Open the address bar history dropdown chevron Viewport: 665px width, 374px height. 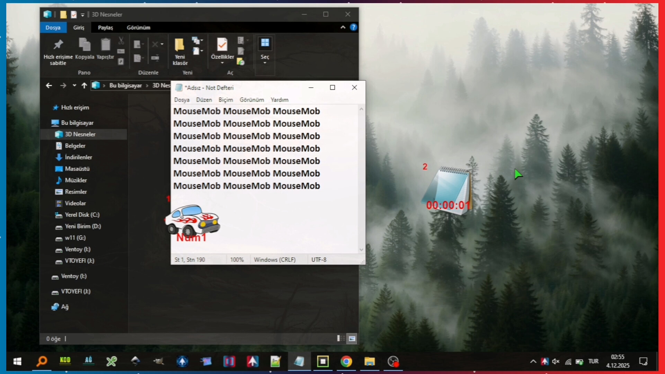(74, 86)
